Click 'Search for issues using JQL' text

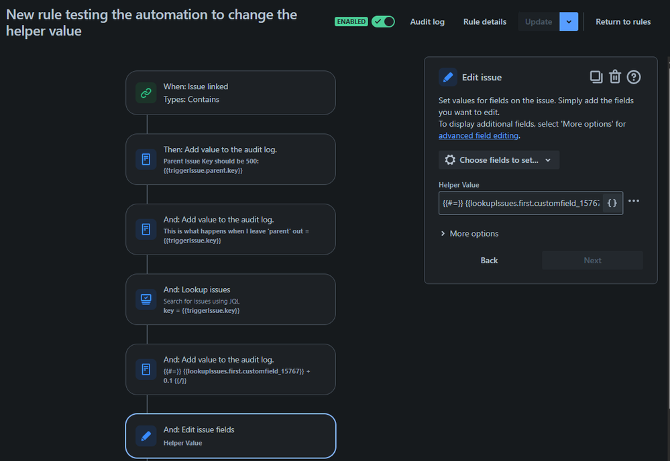(x=201, y=302)
